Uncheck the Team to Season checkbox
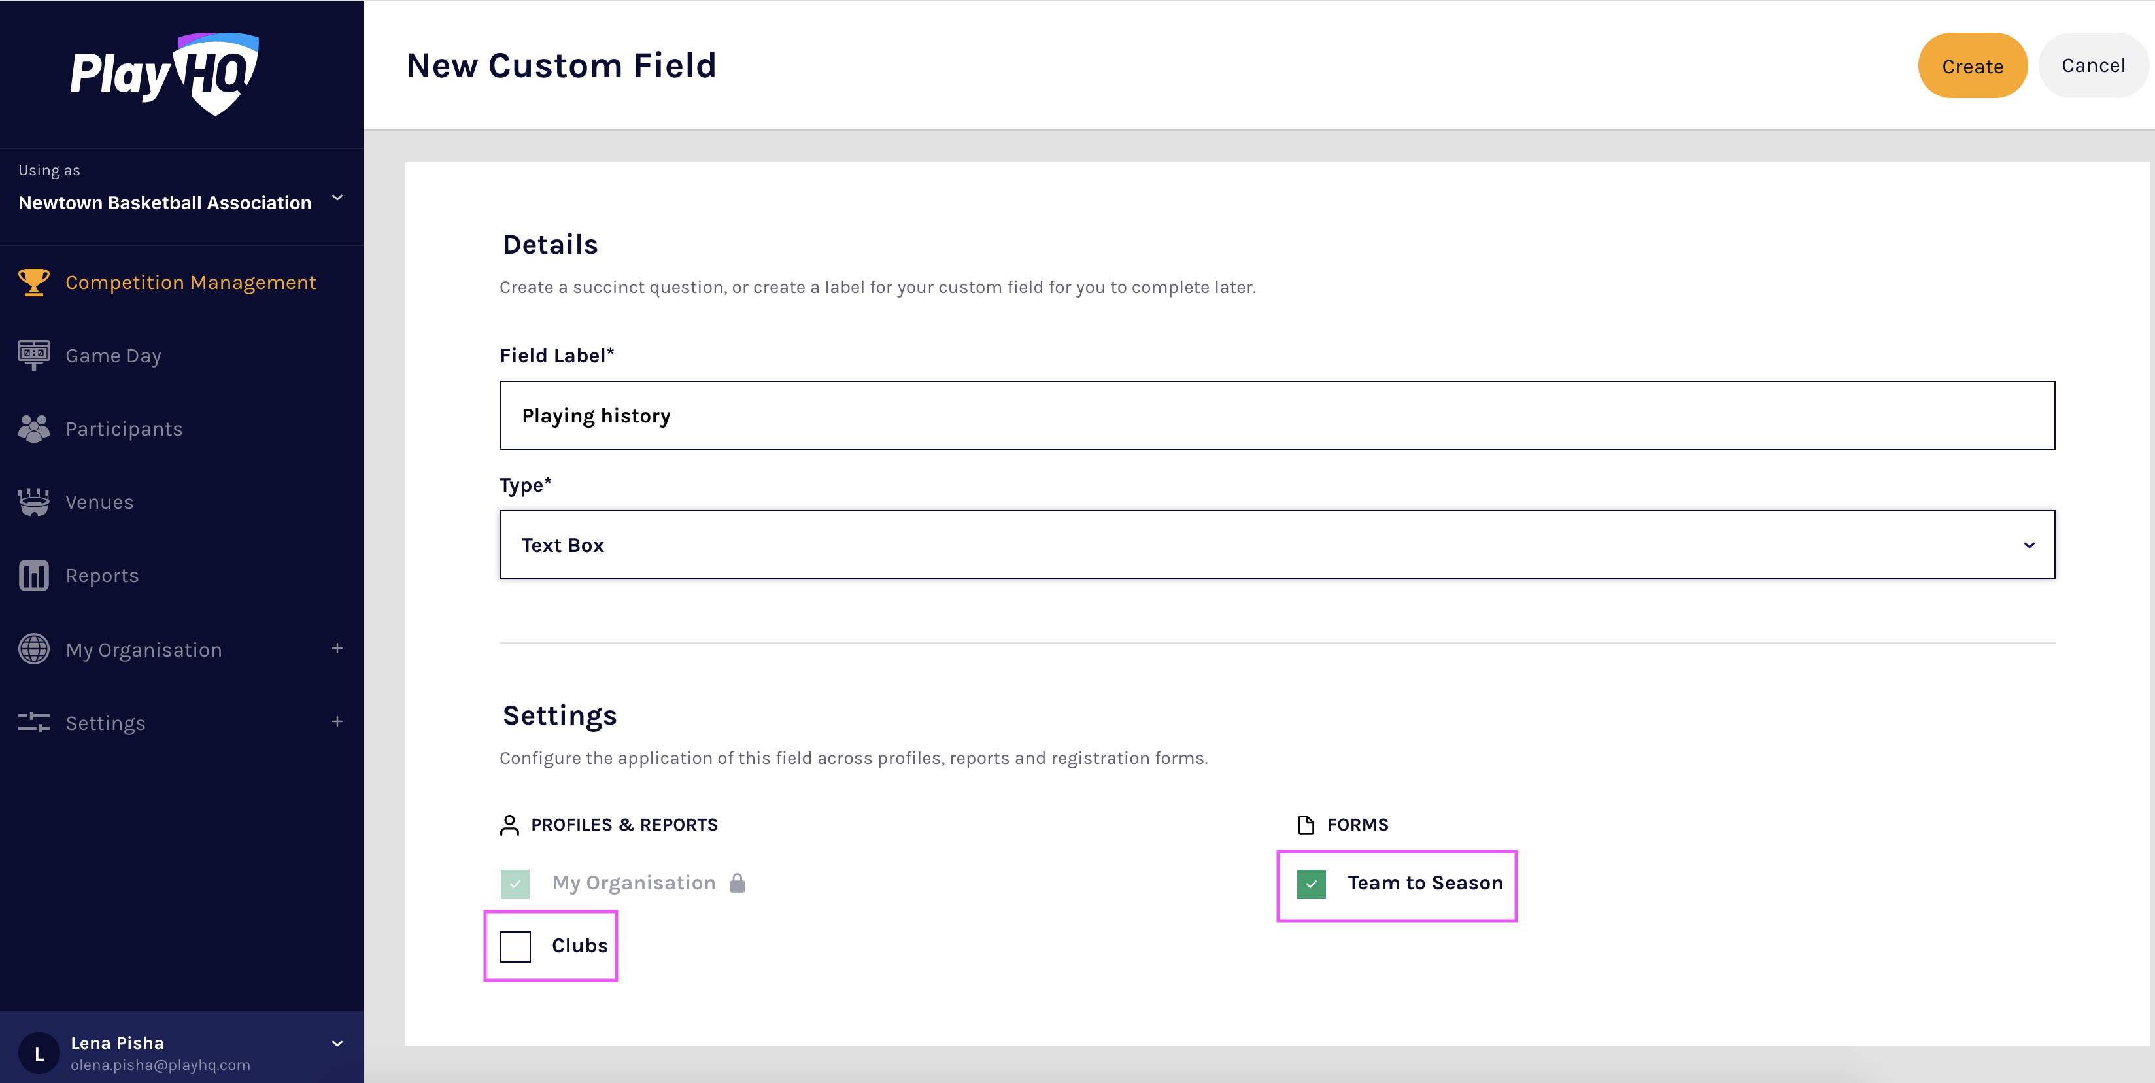2155x1083 pixels. point(1311,883)
